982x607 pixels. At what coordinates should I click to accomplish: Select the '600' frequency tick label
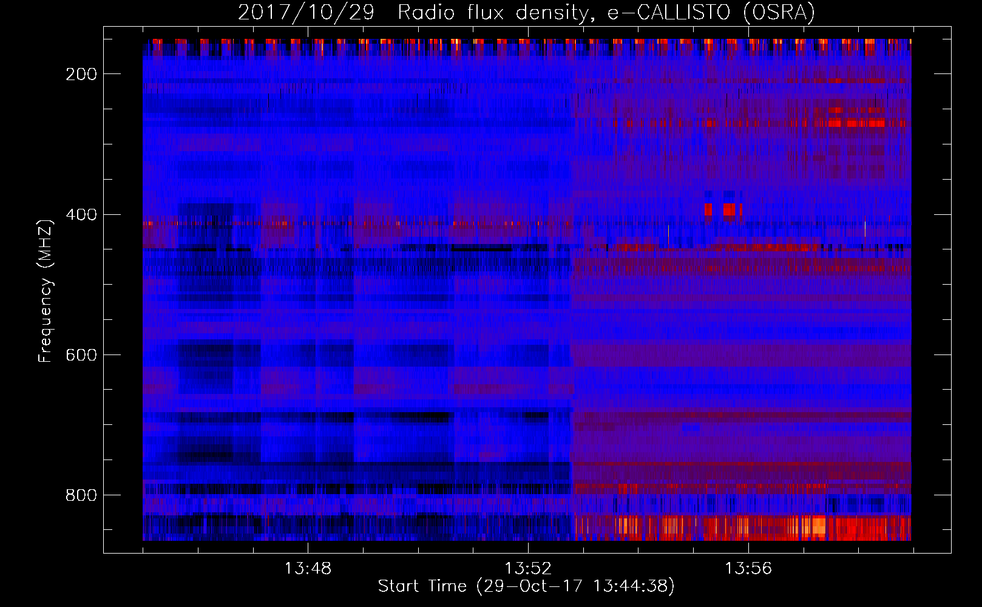[x=81, y=355]
